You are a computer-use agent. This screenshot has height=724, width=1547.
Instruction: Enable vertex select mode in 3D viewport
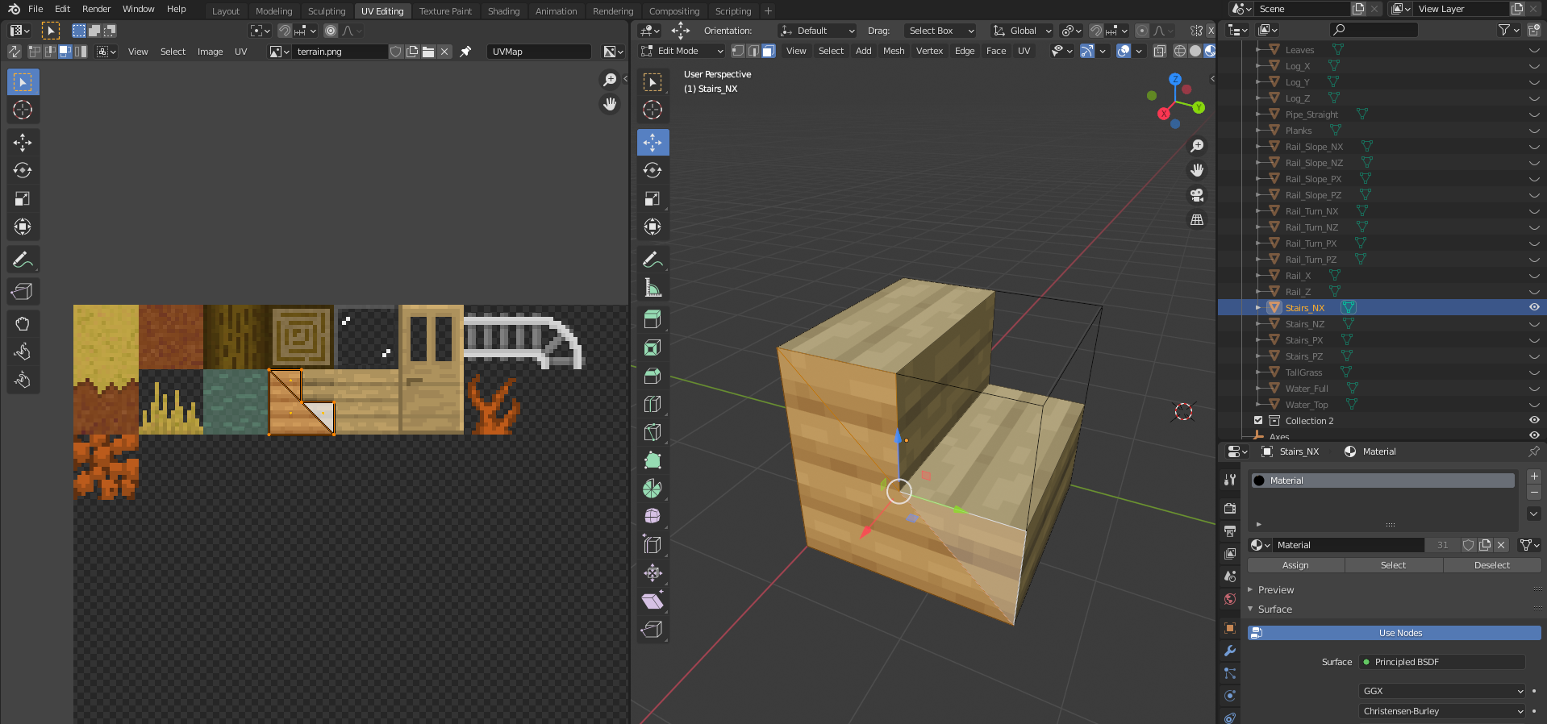pyautogui.click(x=738, y=51)
